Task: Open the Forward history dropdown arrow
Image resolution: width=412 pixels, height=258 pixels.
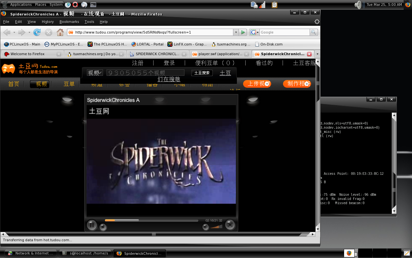Action: pyautogui.click(x=29, y=32)
